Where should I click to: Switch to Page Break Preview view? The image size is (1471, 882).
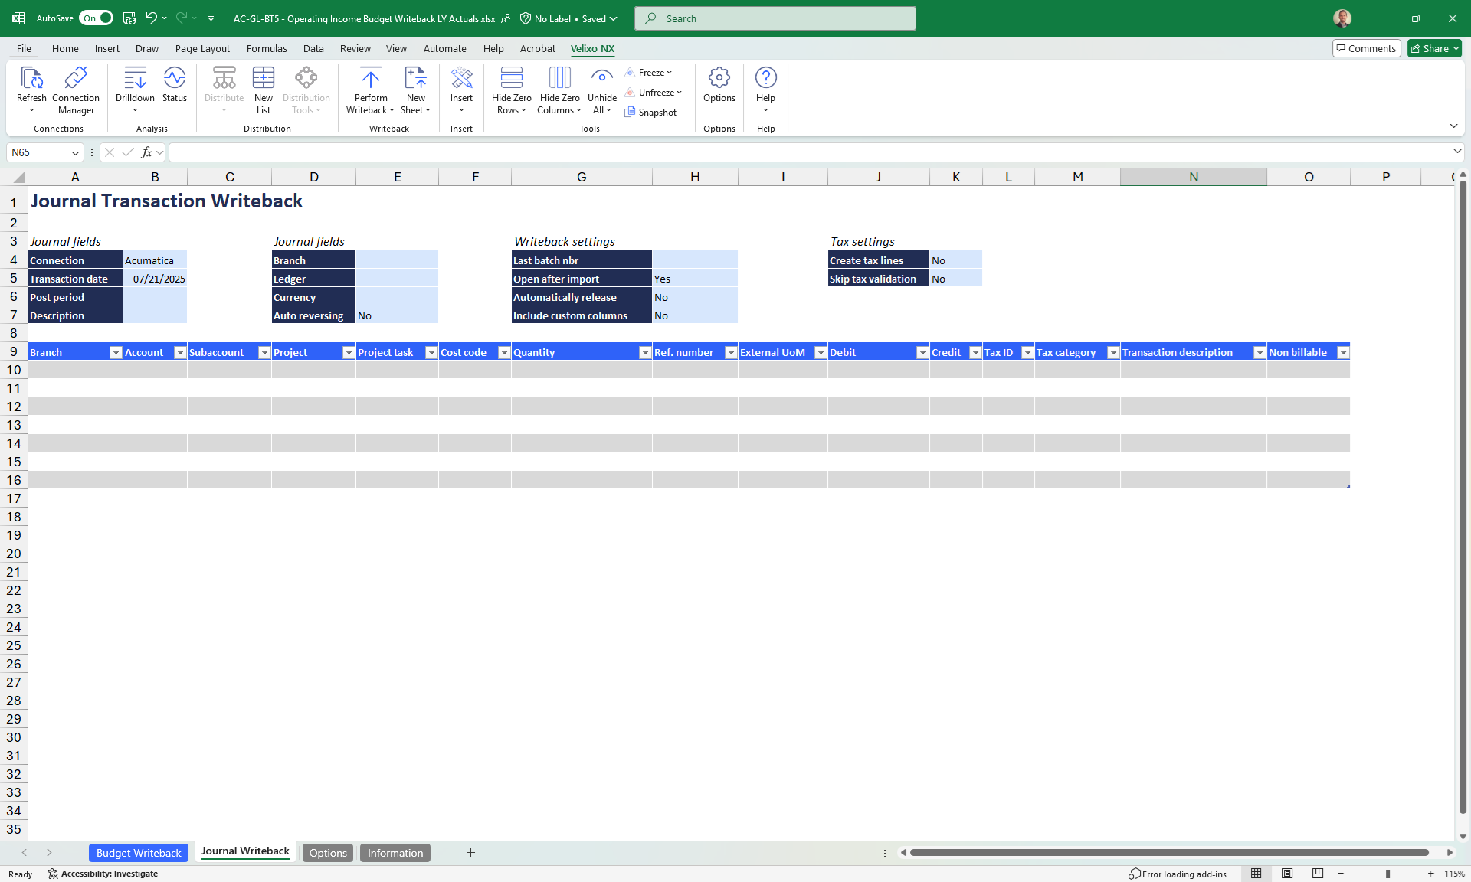(x=1318, y=874)
